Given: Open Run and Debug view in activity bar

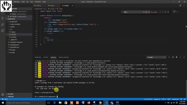Looking at the screenshot, I should [x=3, y=24].
